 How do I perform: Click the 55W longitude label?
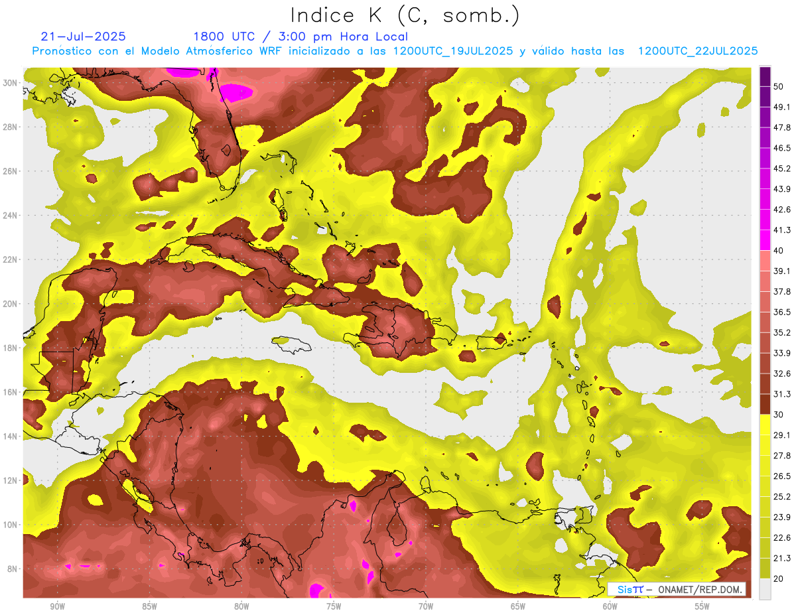702,607
